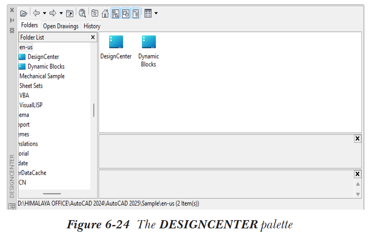Screen dimensions: 372x234
Task: Open the Back history dropdown arrow
Action: click(44, 13)
